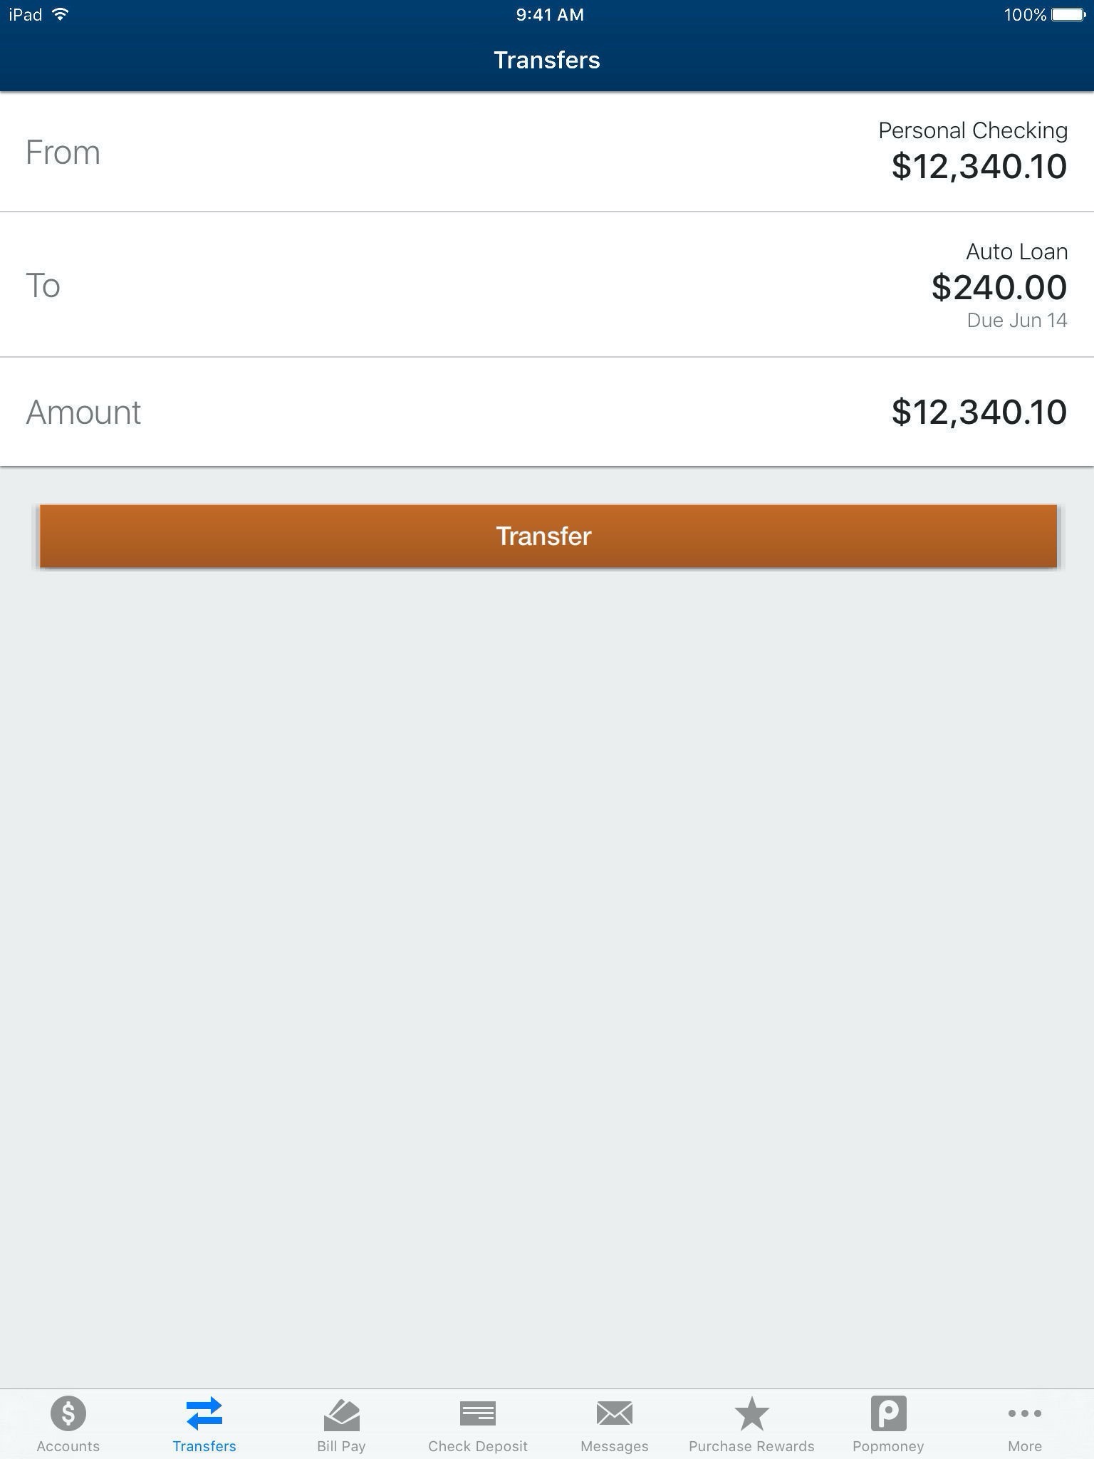Show the More options dots icon
Viewport: 1094px width, 1459px height.
point(1025,1413)
